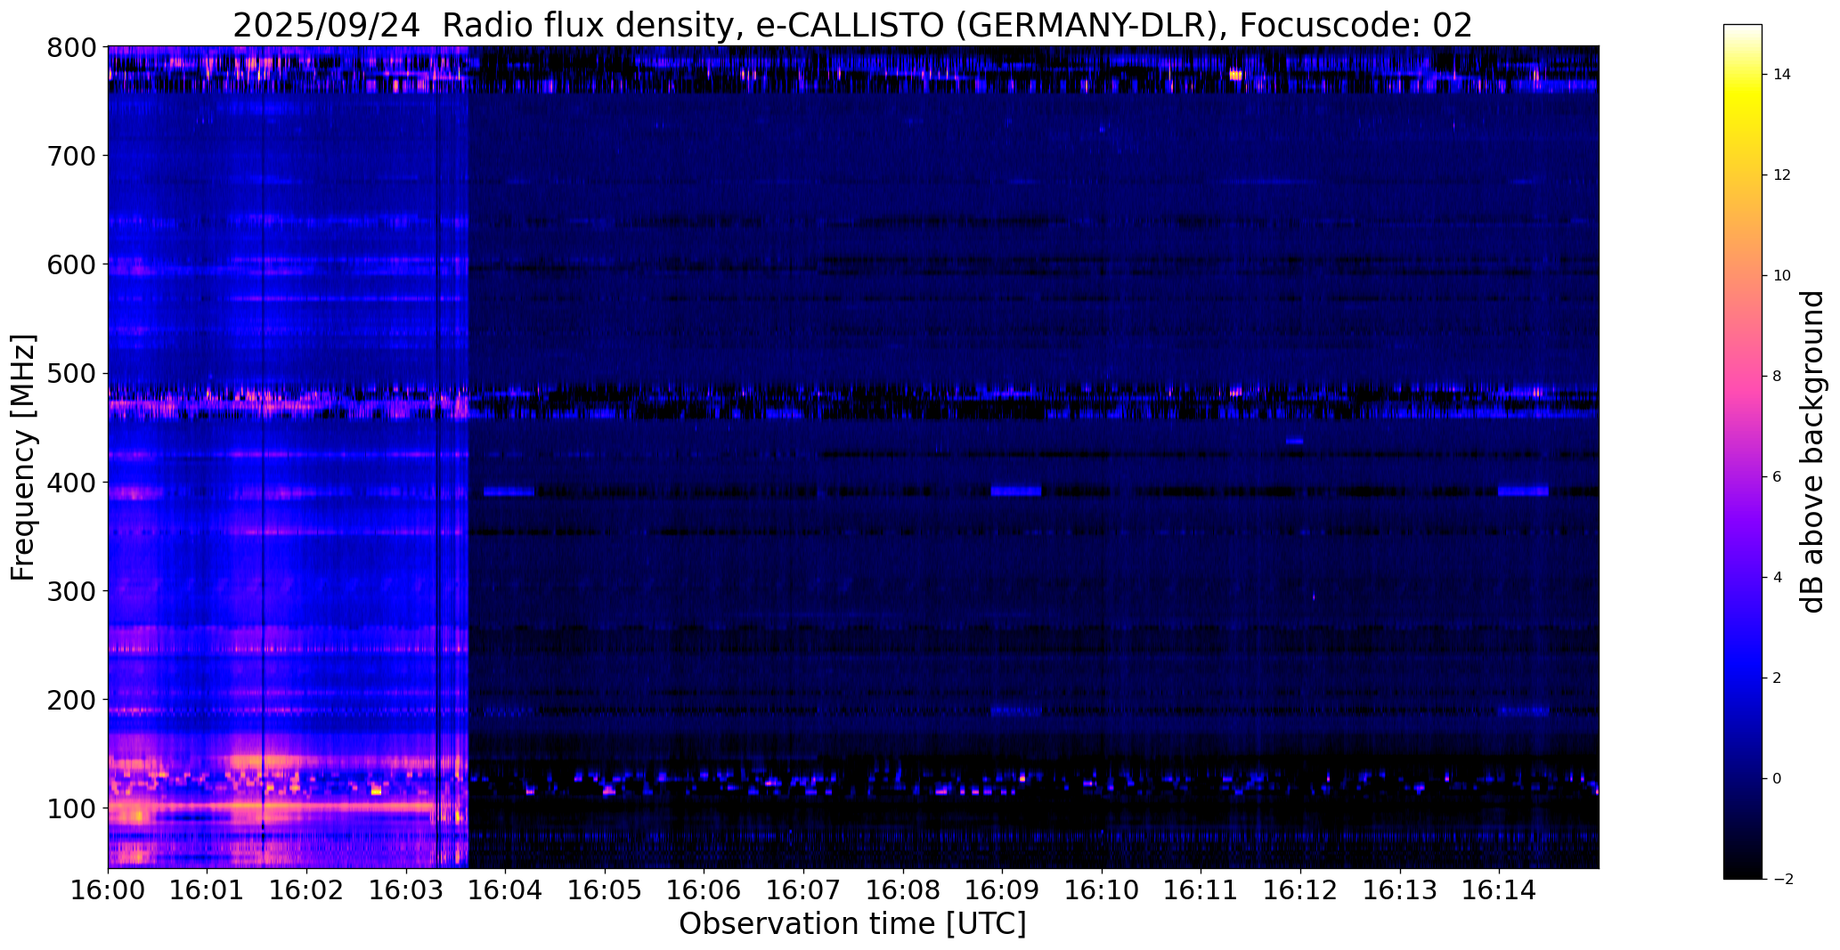Screen dimensions: 1840x950
Task: Select the 16:02 time tick label
Action: pyautogui.click(x=307, y=890)
